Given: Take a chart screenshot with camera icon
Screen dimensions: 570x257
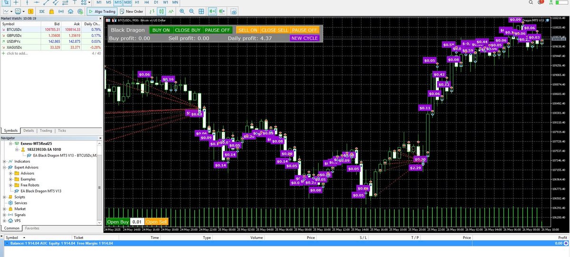Looking at the screenshot, I should point(234,11).
